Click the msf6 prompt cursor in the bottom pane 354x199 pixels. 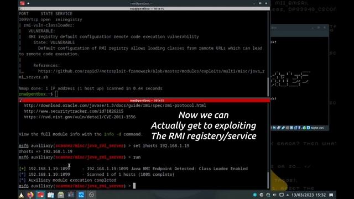click(134, 186)
